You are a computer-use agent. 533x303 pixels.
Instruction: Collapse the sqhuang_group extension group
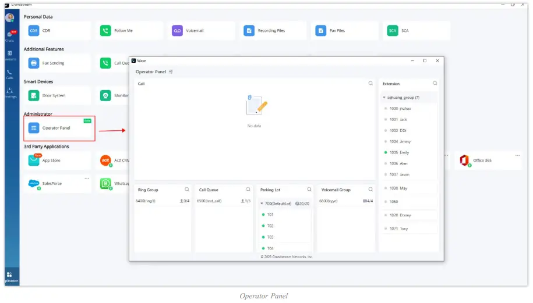coord(384,97)
